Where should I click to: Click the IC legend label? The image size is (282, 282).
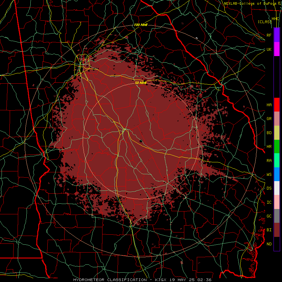(x=269, y=202)
